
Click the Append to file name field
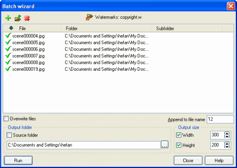click(x=220, y=120)
